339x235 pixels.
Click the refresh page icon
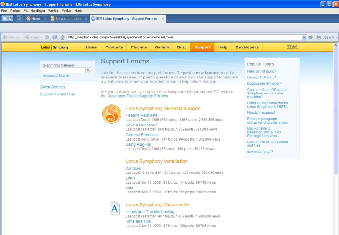(x=54, y=37)
